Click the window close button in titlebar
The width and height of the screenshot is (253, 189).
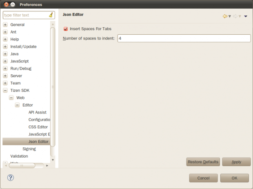(4, 4)
